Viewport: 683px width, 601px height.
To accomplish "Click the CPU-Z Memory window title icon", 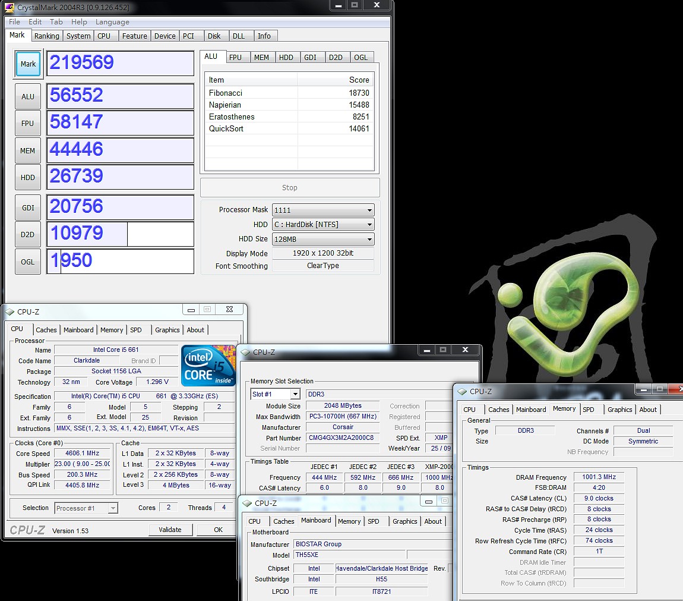I will [x=462, y=391].
